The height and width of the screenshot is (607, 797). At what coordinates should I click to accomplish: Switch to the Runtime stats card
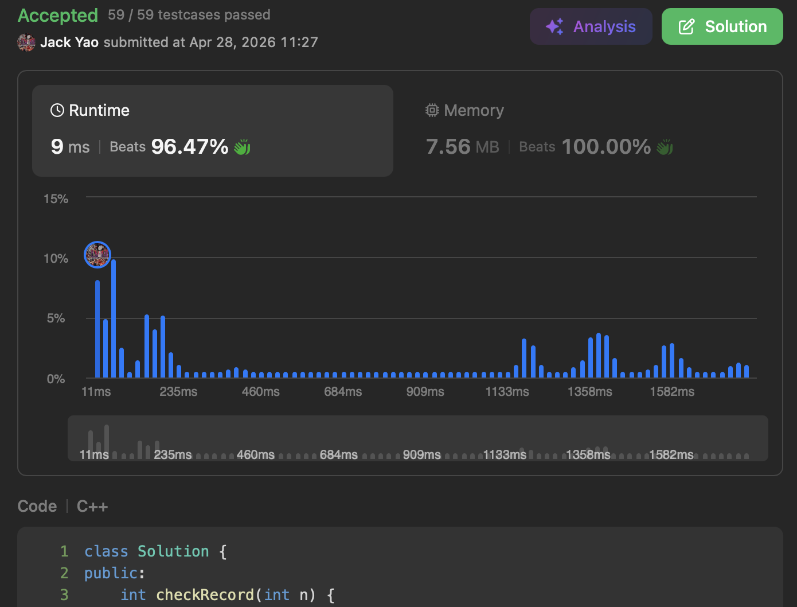[213, 131]
